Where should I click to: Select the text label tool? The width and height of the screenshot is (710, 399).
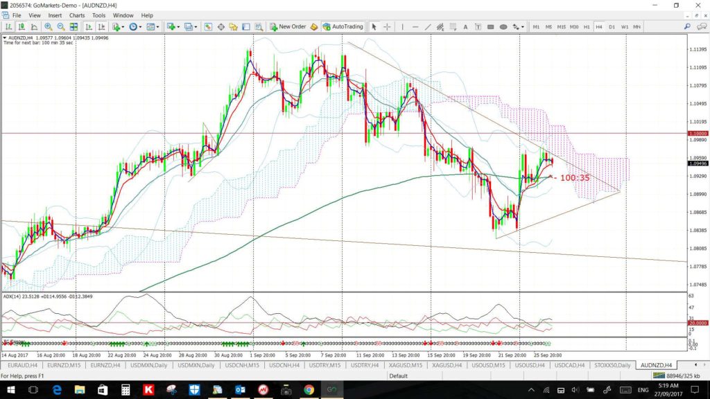(x=478, y=27)
